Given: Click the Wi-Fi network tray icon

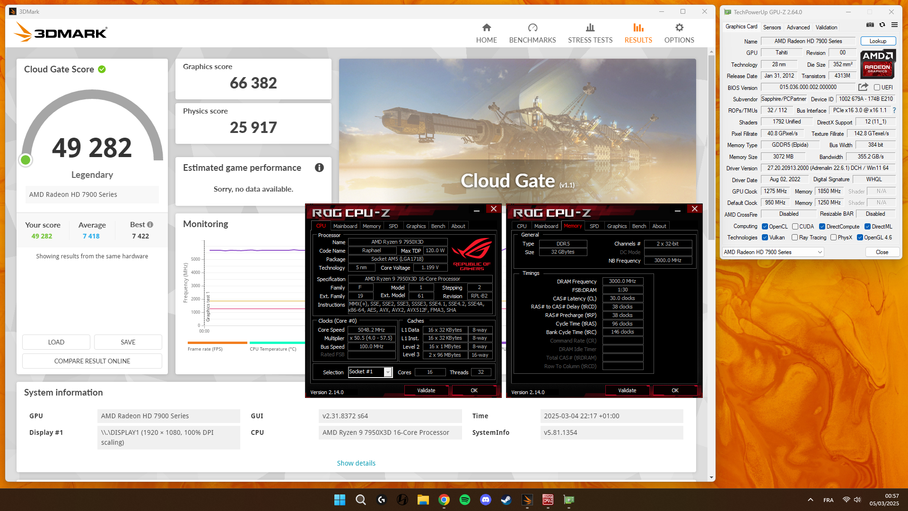Looking at the screenshot, I should click(x=846, y=500).
